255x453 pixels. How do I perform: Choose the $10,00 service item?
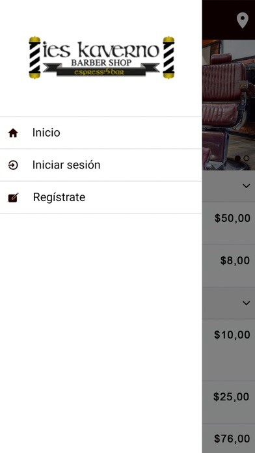point(228,350)
